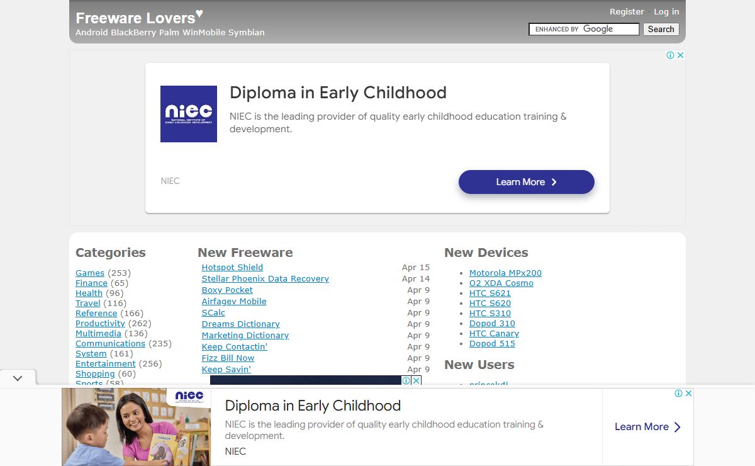Open the Shopping category
Viewport: 755px width, 466px height.
[x=95, y=373]
